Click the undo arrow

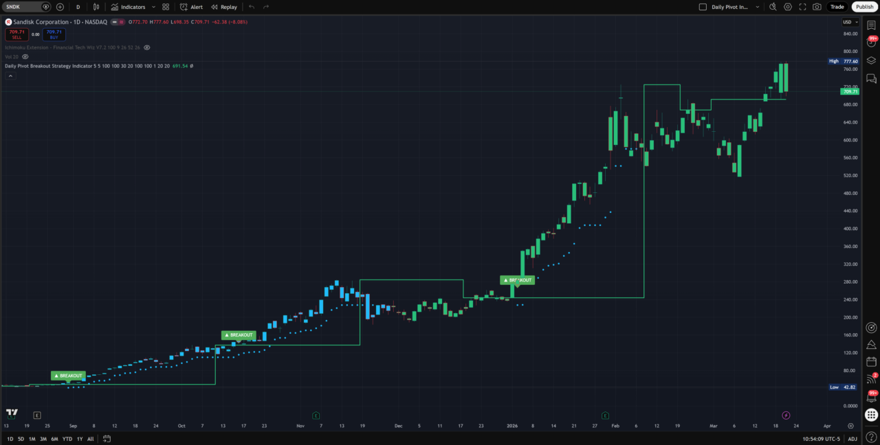coord(251,6)
